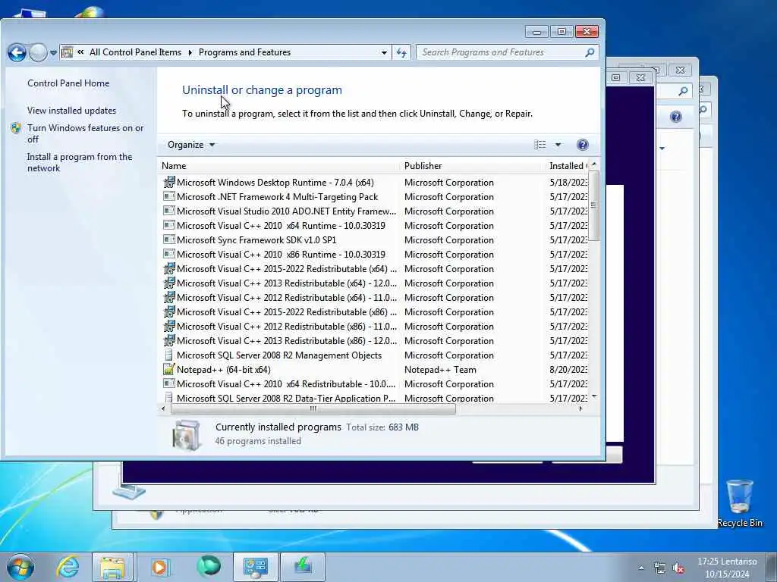Click icon of SQL Server 2008 R2 Management Objects
This screenshot has height=582, width=777.
click(x=169, y=355)
